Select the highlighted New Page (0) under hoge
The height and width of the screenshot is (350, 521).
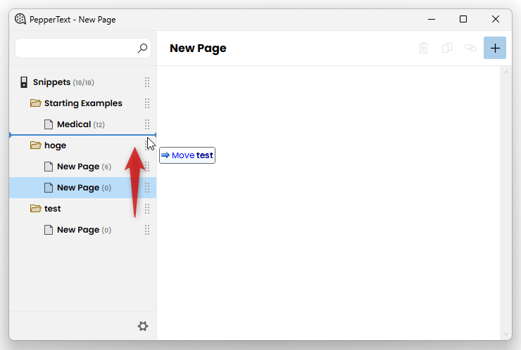84,188
